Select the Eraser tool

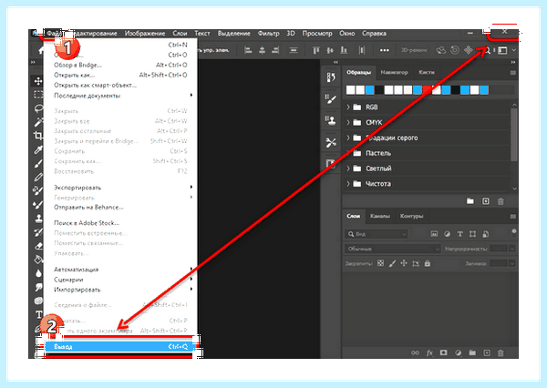(x=38, y=246)
